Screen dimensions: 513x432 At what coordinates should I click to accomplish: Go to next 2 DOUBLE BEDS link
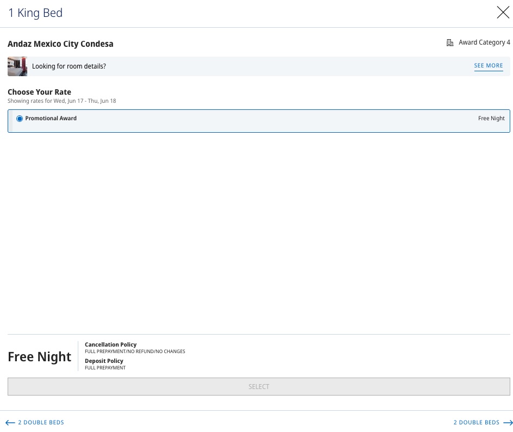[477, 422]
